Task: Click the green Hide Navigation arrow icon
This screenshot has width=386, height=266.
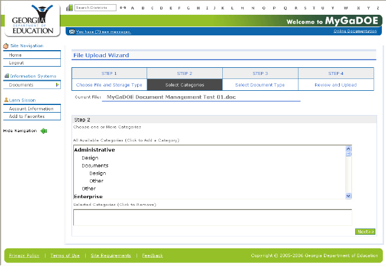Action: [44, 131]
